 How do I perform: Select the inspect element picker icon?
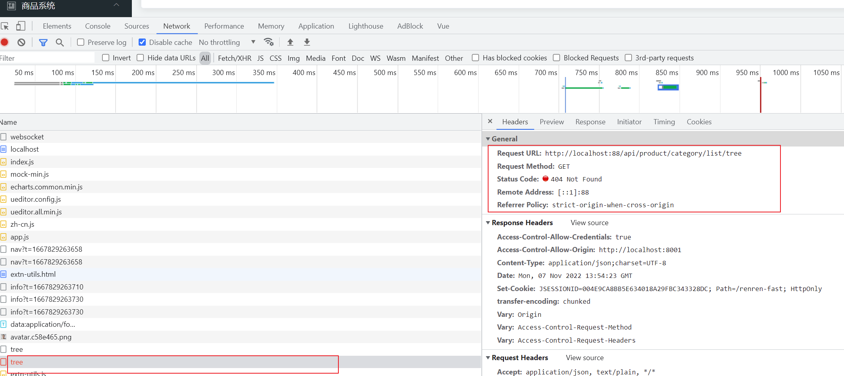click(5, 26)
